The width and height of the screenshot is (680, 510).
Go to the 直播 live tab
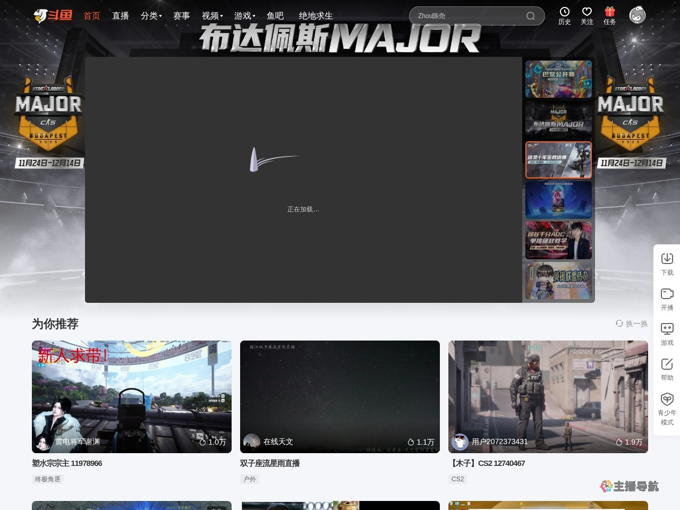click(121, 16)
